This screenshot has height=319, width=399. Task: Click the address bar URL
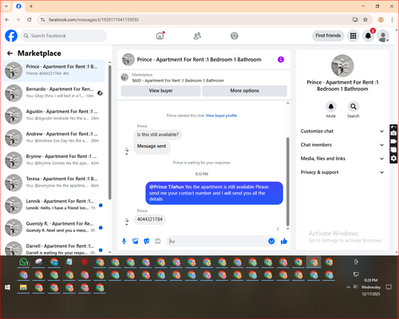[93, 20]
